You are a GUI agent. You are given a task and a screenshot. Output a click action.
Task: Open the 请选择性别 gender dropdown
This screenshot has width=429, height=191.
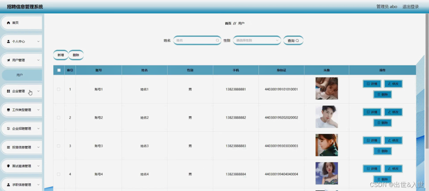click(x=257, y=40)
